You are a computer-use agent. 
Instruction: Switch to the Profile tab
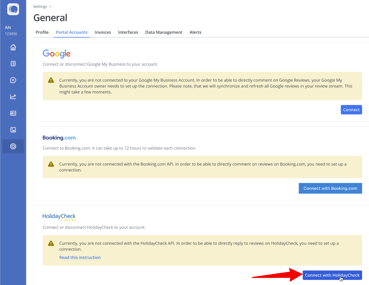pos(42,32)
